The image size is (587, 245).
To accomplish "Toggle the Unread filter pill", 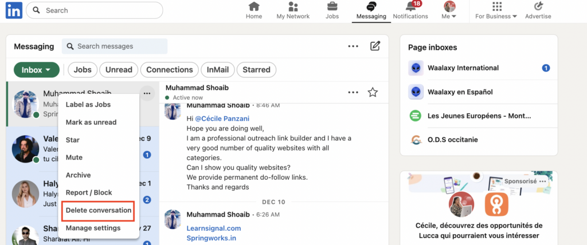I will 119,70.
